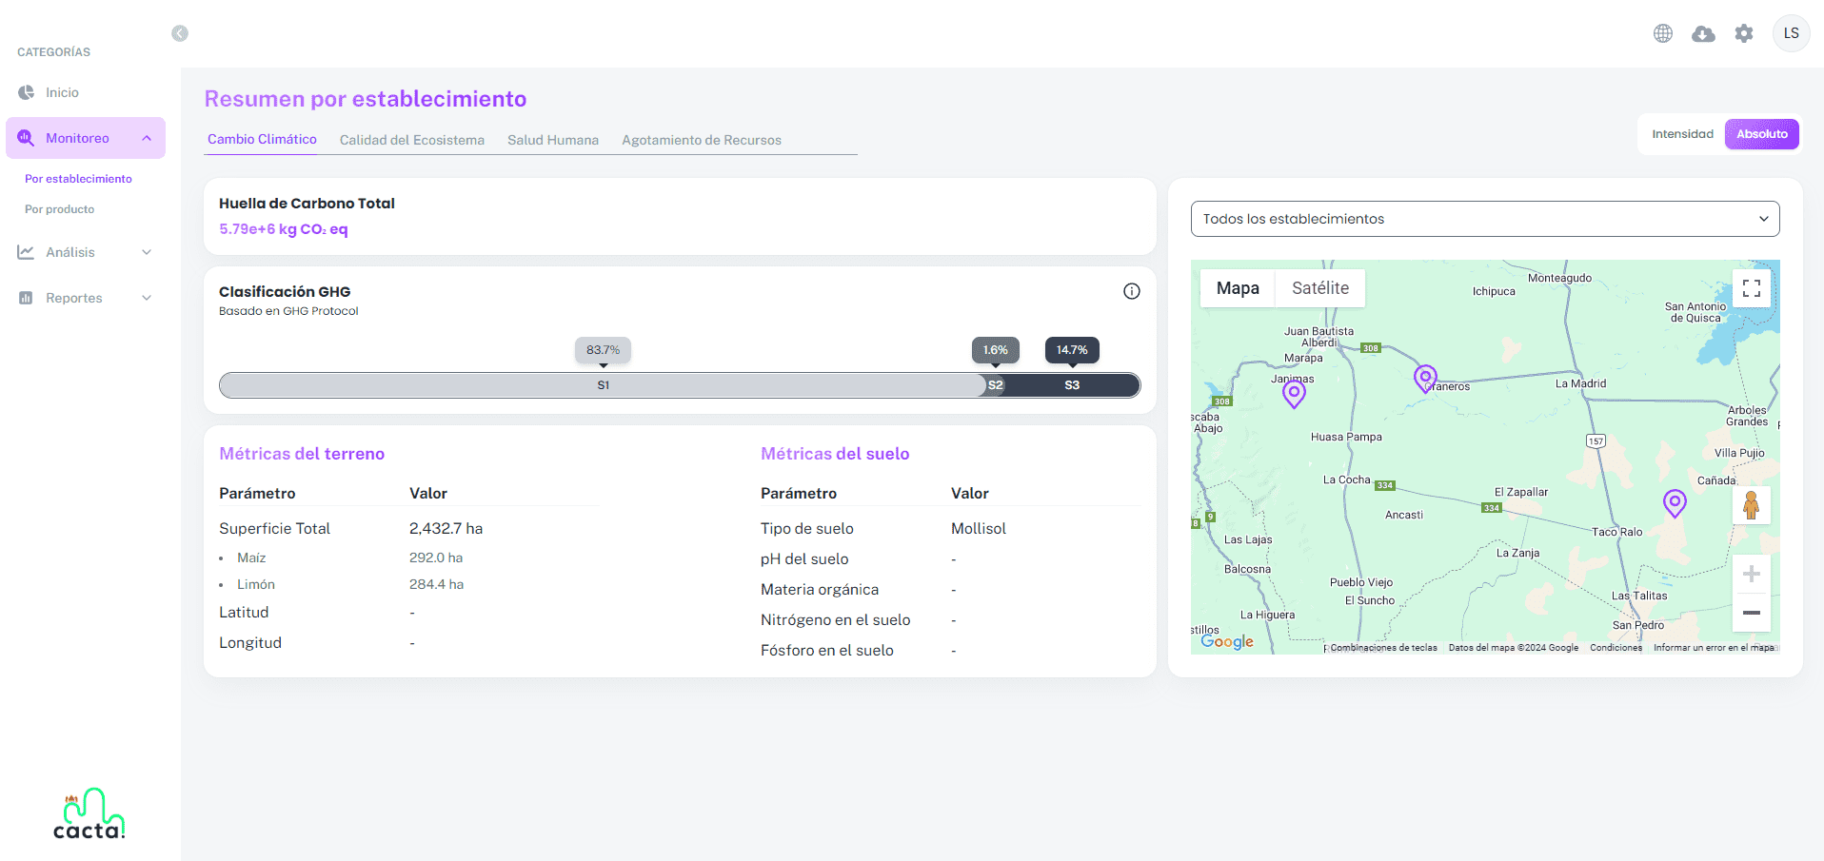1824x861 pixels.
Task: Click the 83.7% tooltip label
Action: [x=603, y=350]
